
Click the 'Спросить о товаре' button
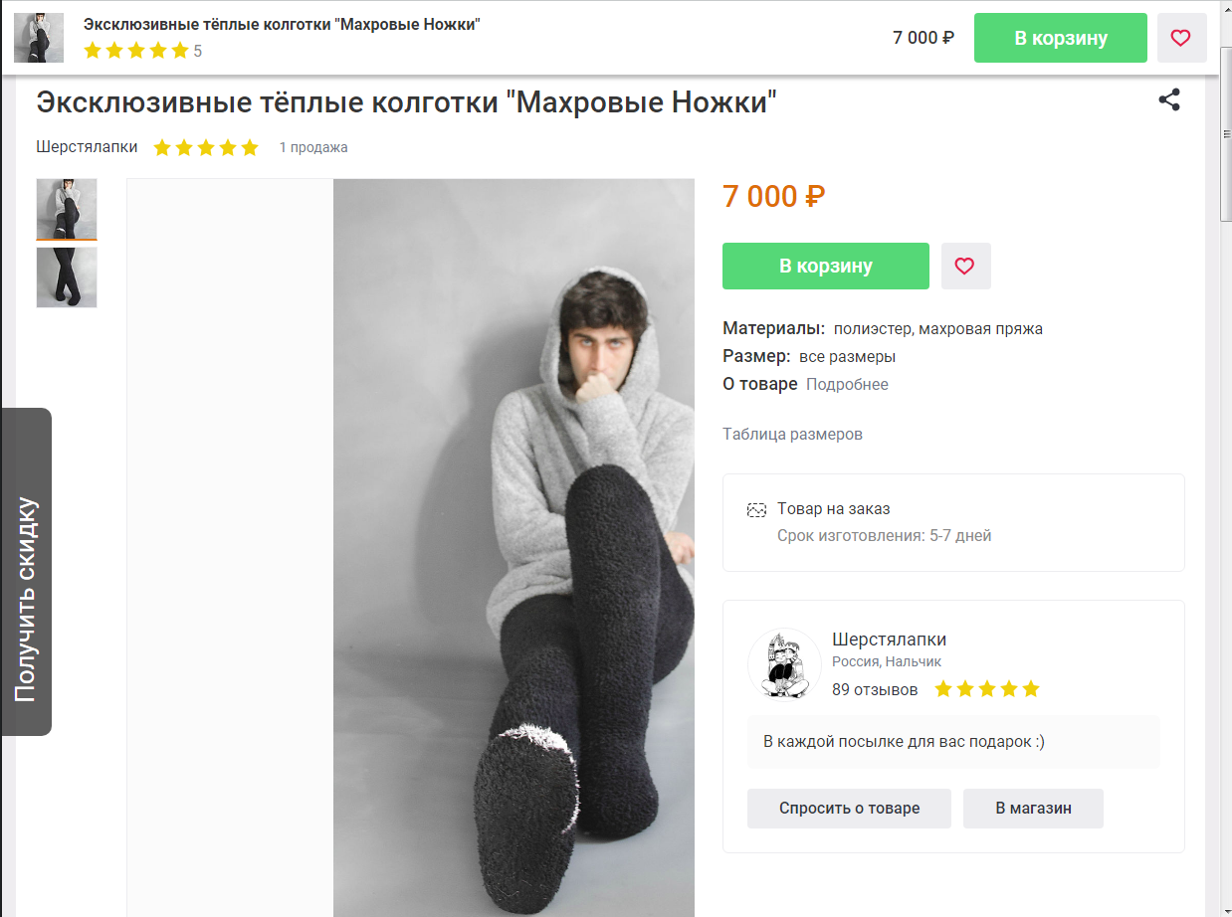click(x=849, y=809)
